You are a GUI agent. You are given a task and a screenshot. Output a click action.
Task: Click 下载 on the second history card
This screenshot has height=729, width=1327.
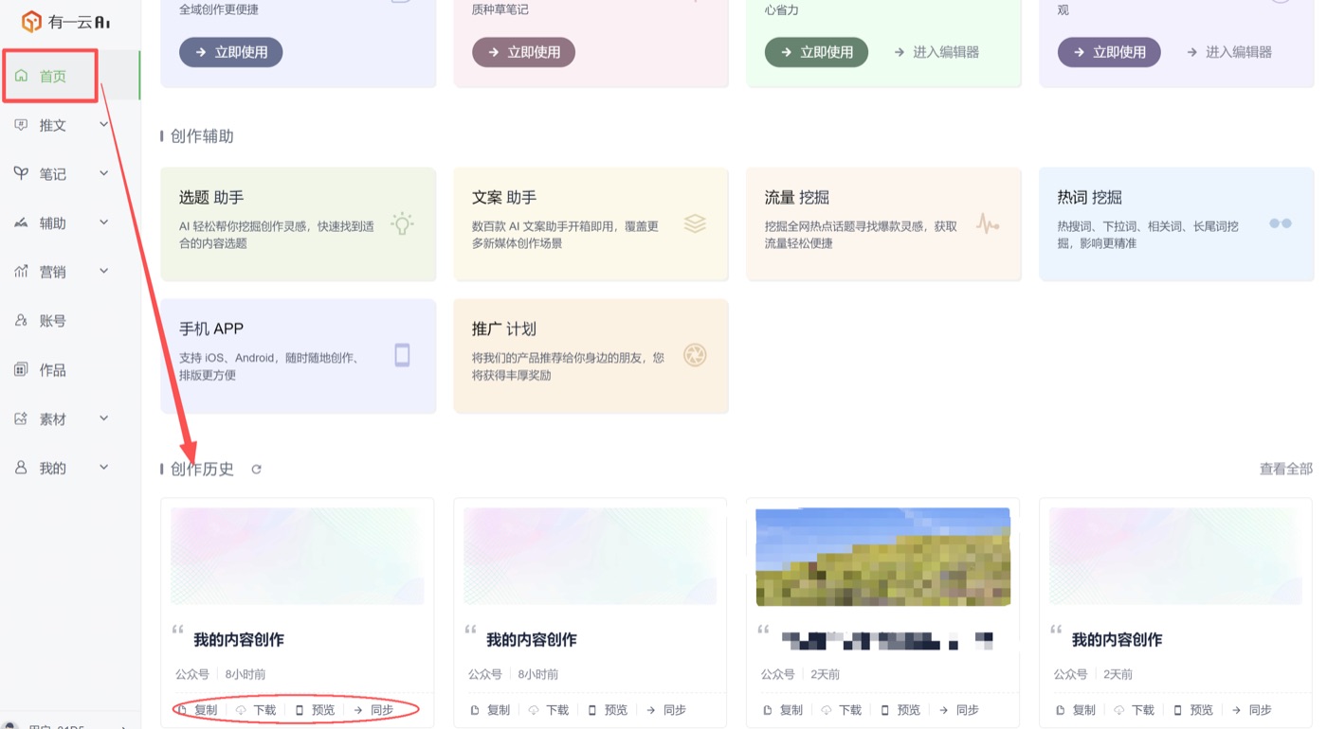[549, 710]
